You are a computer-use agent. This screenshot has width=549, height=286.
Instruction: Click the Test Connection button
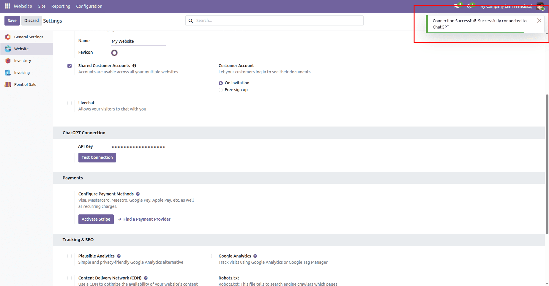(x=97, y=157)
